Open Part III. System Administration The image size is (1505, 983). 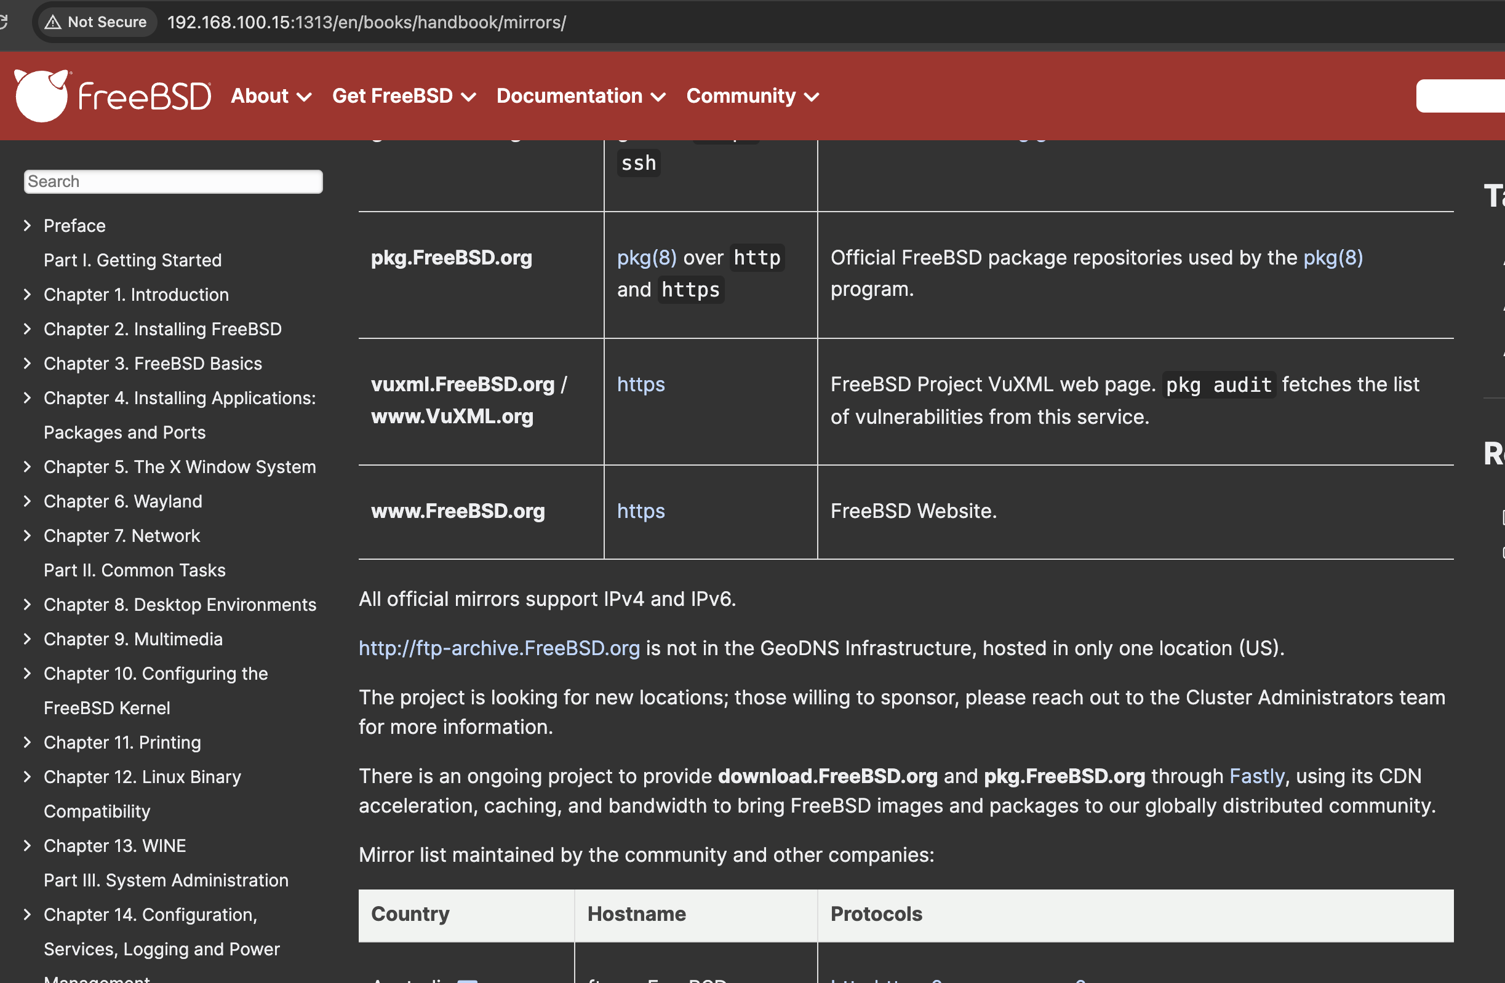pos(166,880)
